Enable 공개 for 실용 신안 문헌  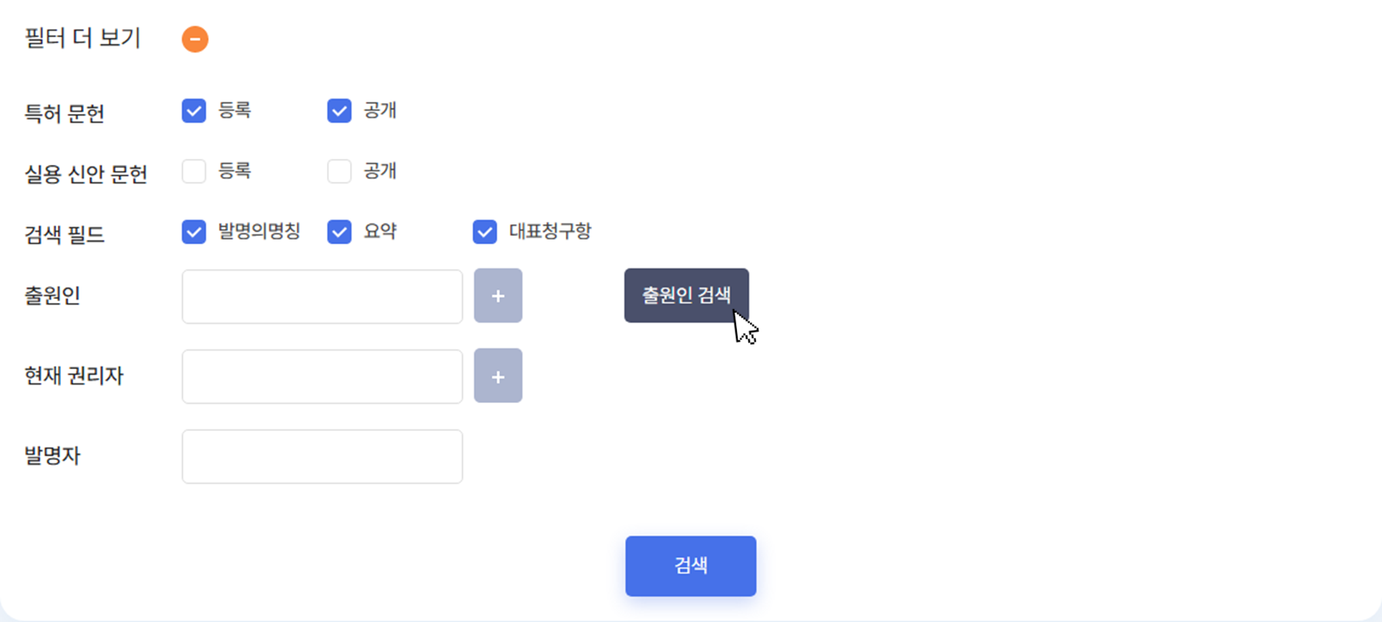point(339,171)
